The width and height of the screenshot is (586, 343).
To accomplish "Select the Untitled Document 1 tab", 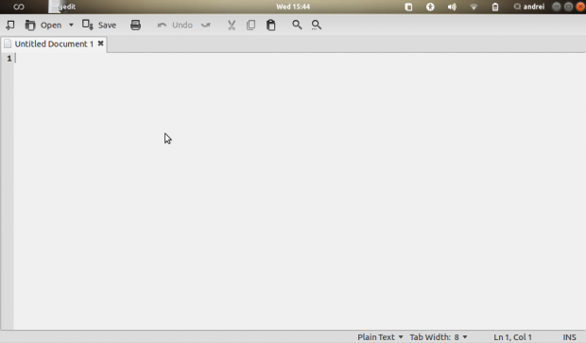I will pyautogui.click(x=54, y=44).
